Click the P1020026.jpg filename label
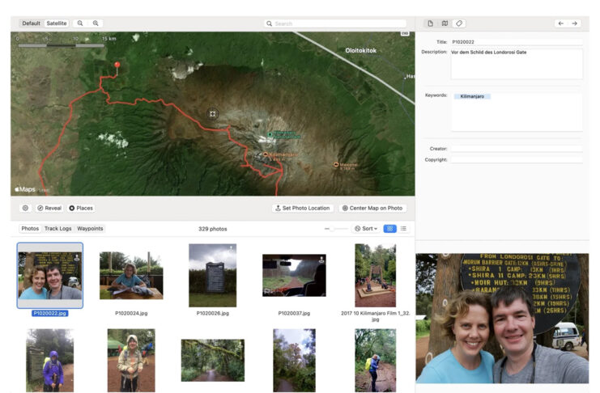The height and width of the screenshot is (393, 600). 213,313
